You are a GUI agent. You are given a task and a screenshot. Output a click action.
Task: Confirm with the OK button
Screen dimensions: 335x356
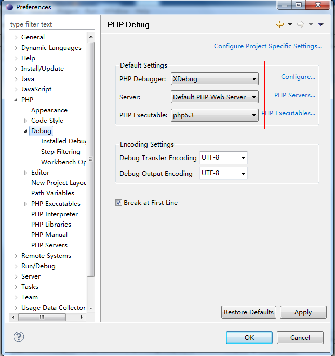(x=249, y=337)
